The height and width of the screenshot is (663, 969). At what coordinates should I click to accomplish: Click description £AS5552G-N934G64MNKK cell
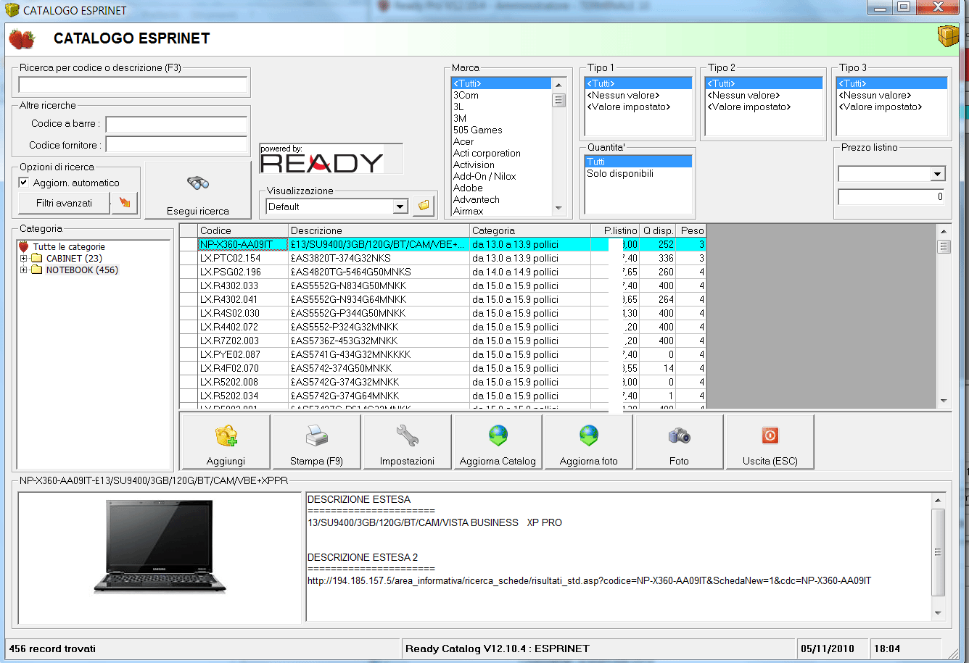[379, 299]
